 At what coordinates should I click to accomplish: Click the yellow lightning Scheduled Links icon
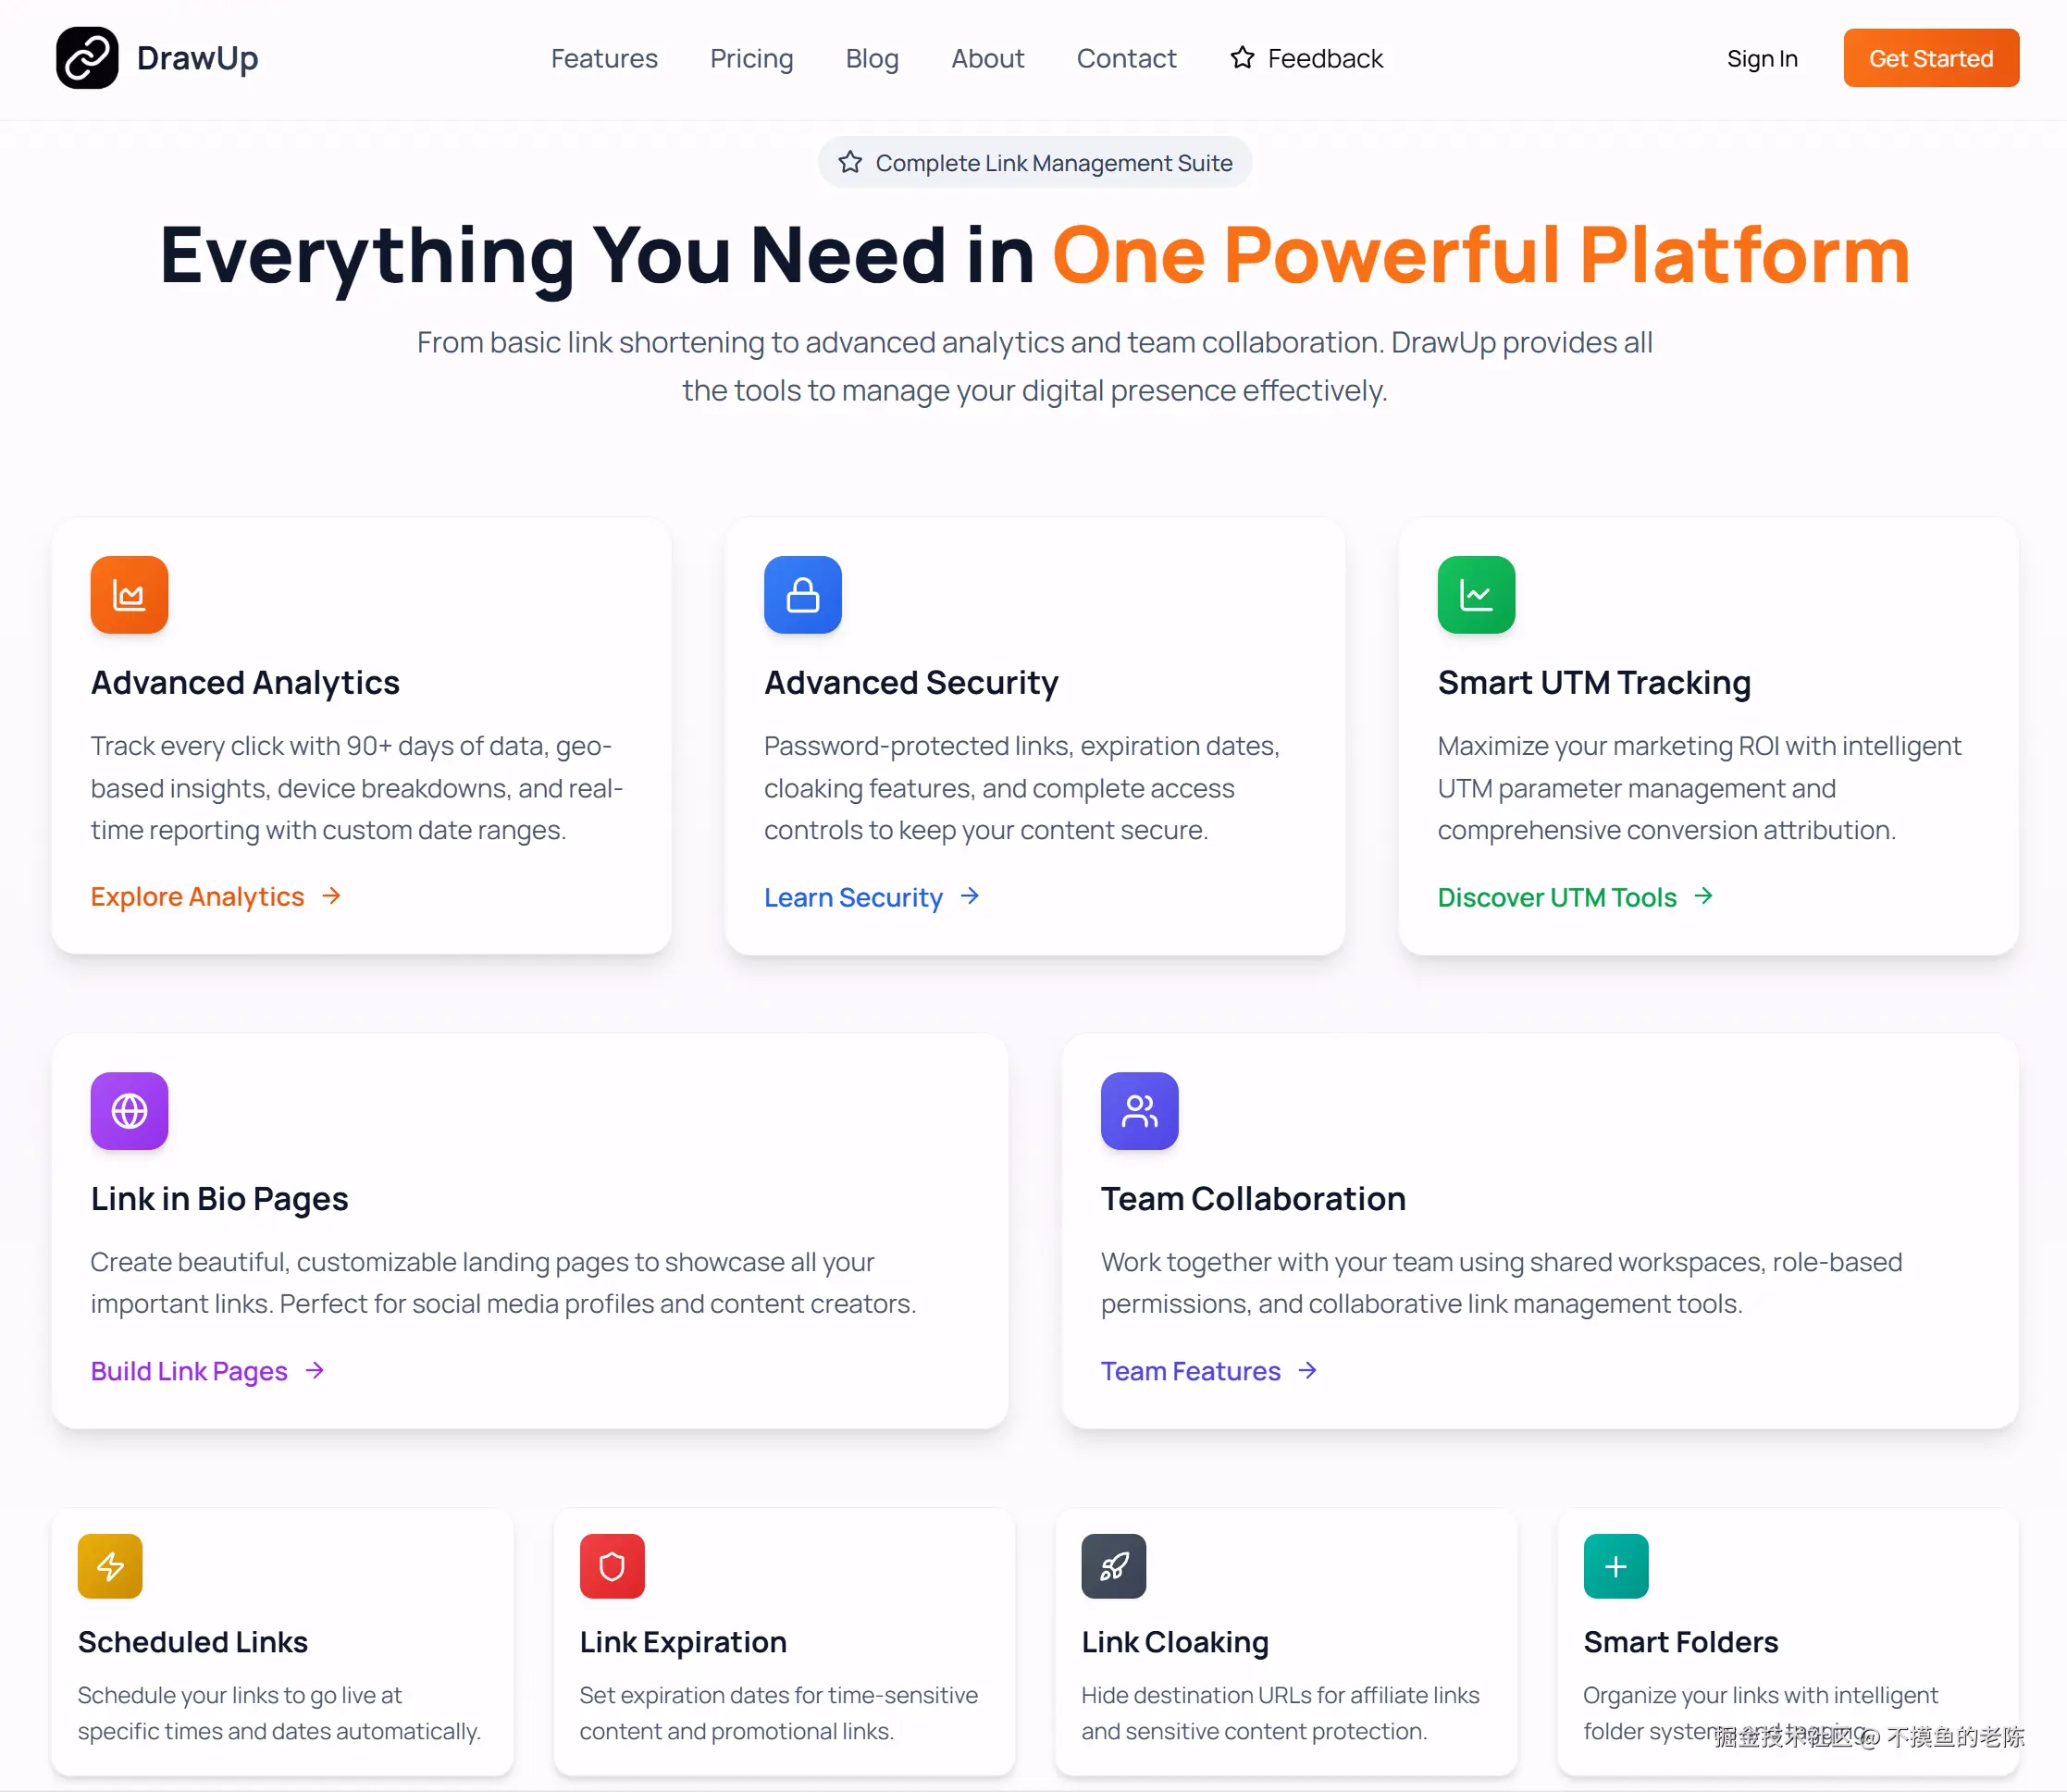point(110,1566)
